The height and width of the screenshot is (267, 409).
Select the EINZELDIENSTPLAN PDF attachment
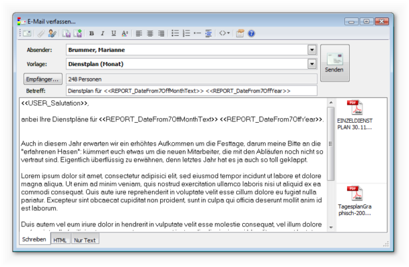[355, 115]
